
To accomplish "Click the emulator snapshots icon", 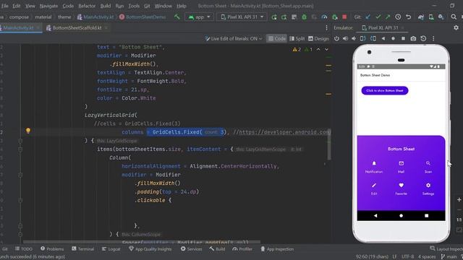I will point(423,38).
